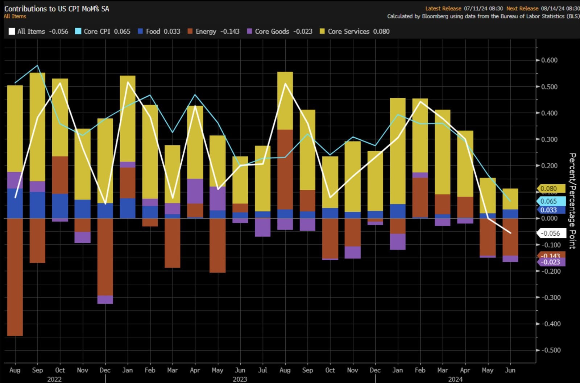
Task: Select the chart title Contributions to US CPI
Action: [x=57, y=9]
